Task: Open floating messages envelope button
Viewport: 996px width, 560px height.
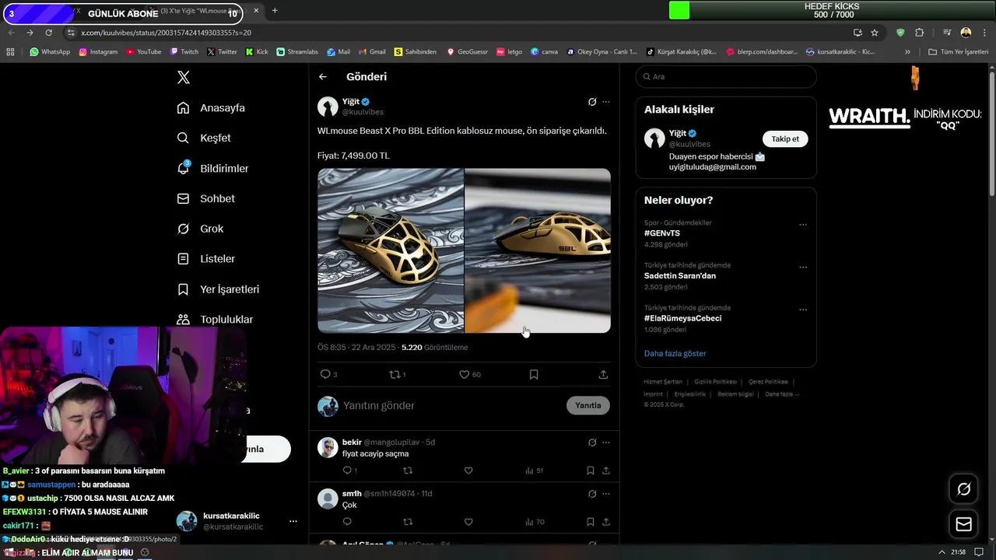Action: click(x=963, y=524)
